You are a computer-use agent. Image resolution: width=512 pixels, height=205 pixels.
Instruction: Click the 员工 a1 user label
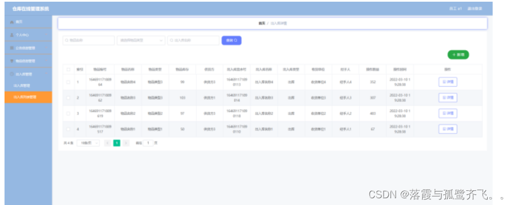tap(455, 9)
